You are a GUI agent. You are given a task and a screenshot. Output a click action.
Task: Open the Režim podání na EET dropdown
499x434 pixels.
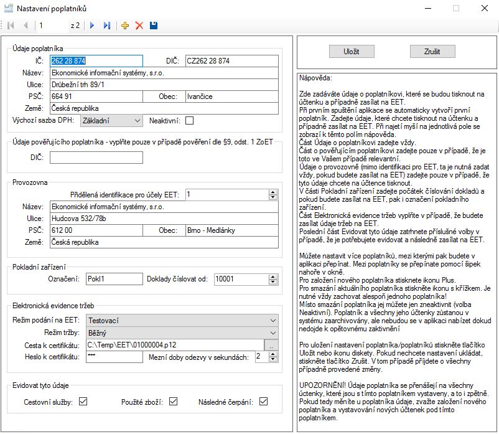coord(182,320)
